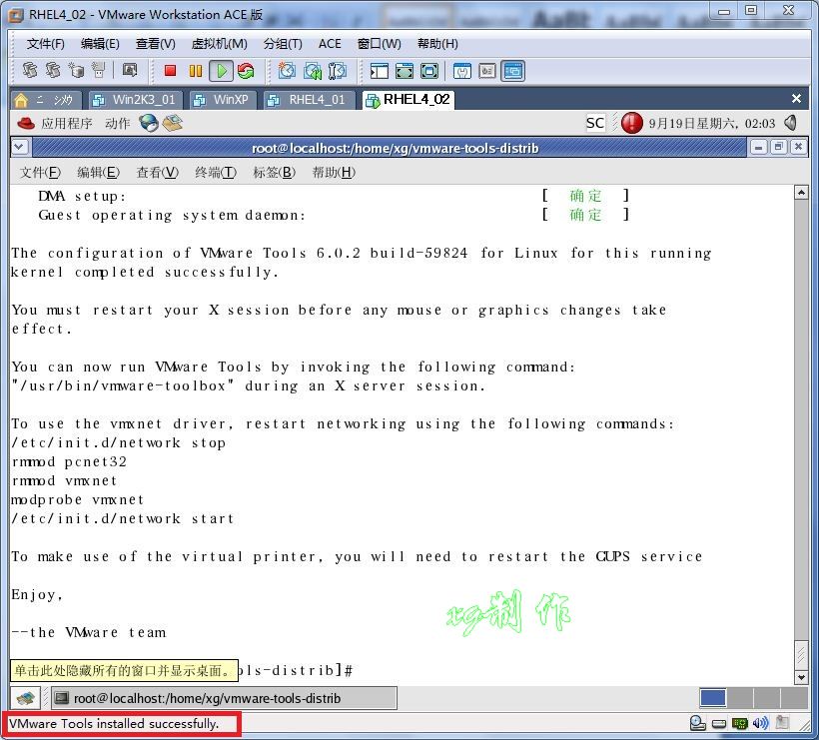Select the first blue workspace in the switcher

(x=712, y=698)
